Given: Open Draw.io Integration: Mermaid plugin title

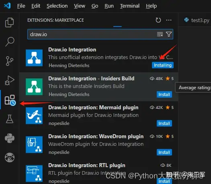Looking at the screenshot, I should [93, 108].
